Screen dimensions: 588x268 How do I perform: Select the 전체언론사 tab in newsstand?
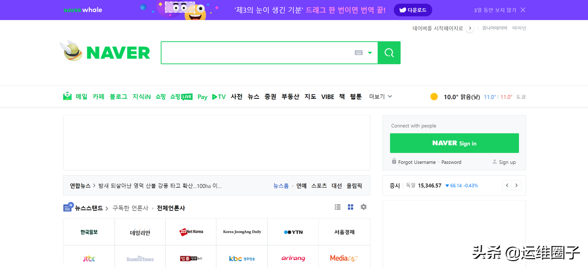[171, 208]
